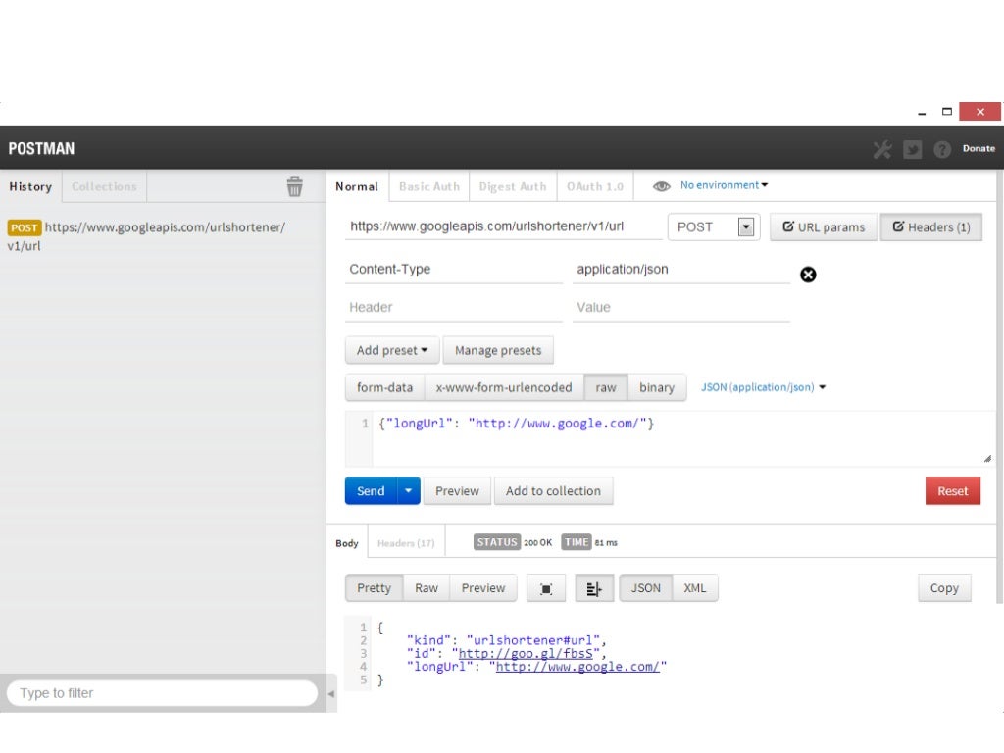This screenshot has width=1004, height=753.
Task: Click the Type to filter box
Action: point(162,693)
